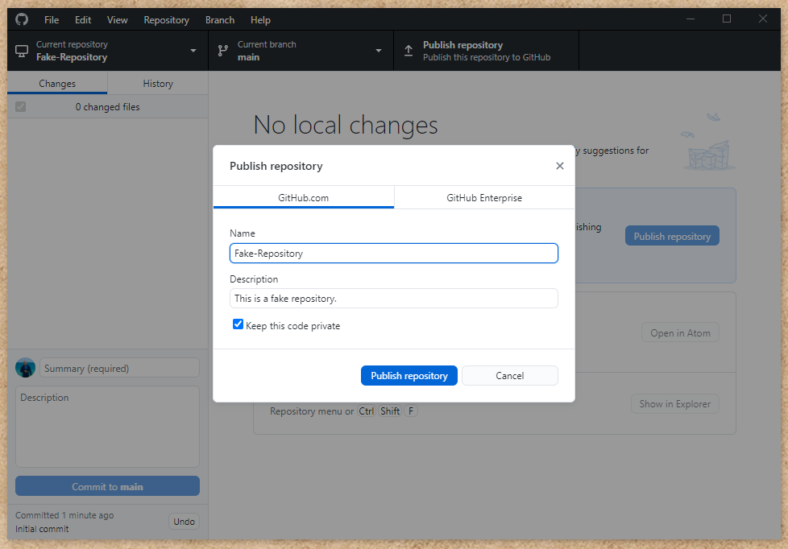Open the View menu
788x549 pixels.
point(117,20)
